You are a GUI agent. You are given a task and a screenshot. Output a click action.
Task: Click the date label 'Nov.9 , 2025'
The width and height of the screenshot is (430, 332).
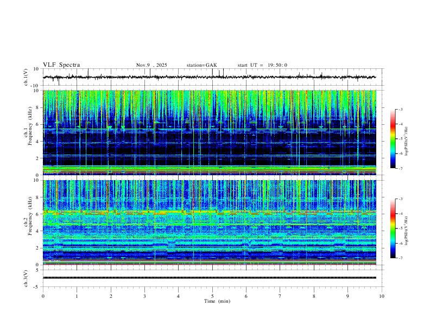coord(151,65)
